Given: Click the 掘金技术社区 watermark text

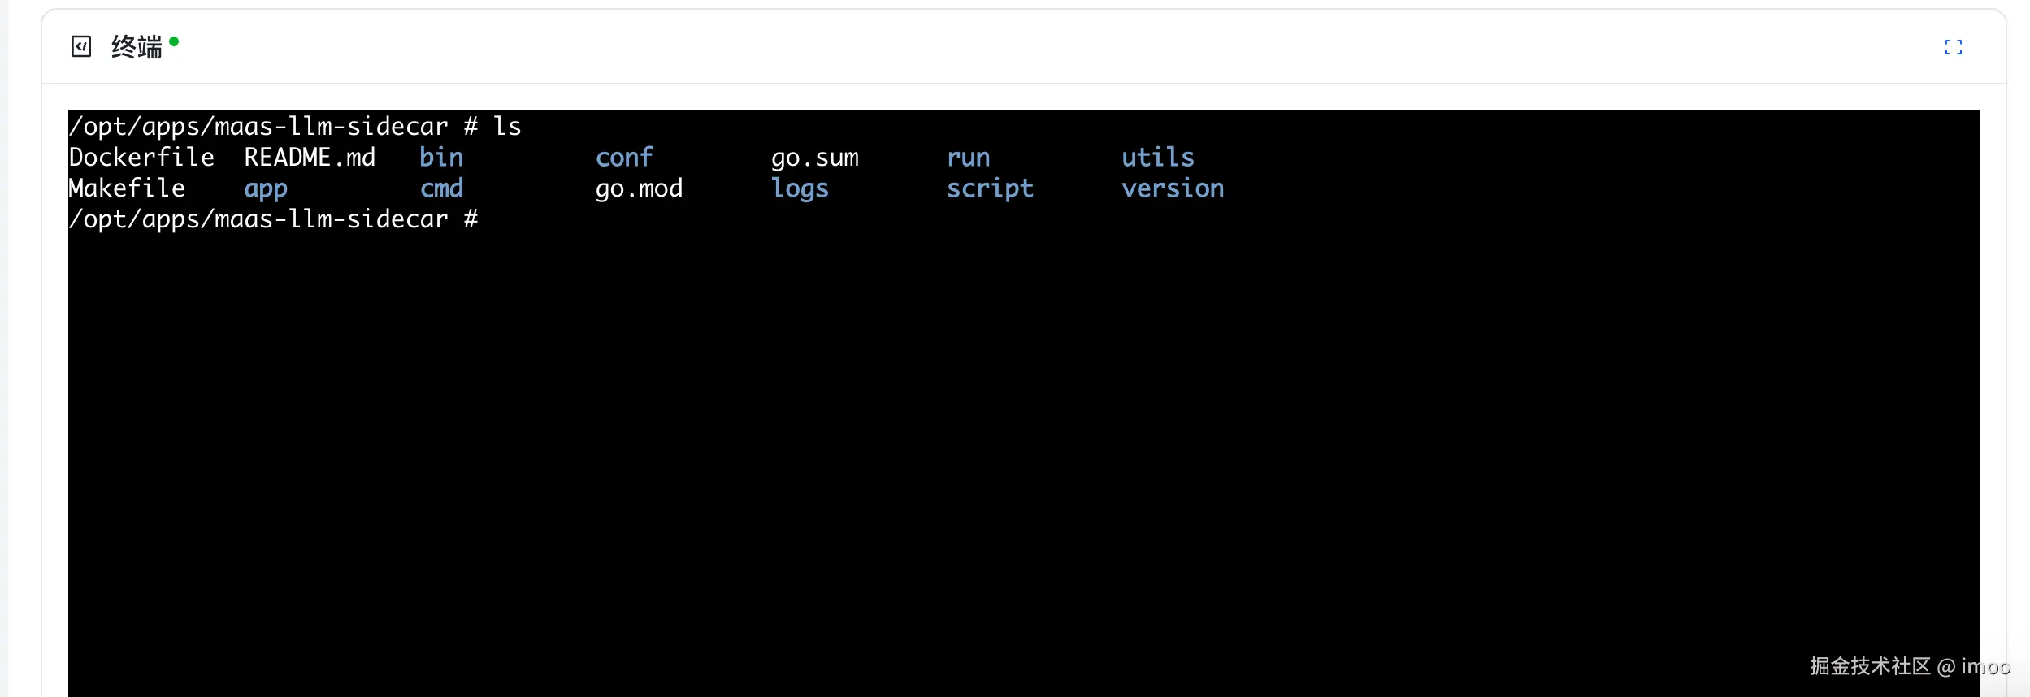Looking at the screenshot, I should 1869,667.
